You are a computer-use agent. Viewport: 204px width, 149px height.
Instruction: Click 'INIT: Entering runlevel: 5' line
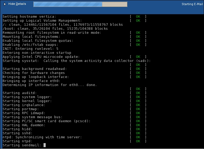30,49
